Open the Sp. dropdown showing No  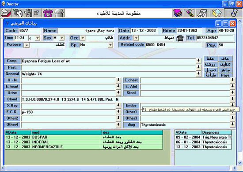110,45
